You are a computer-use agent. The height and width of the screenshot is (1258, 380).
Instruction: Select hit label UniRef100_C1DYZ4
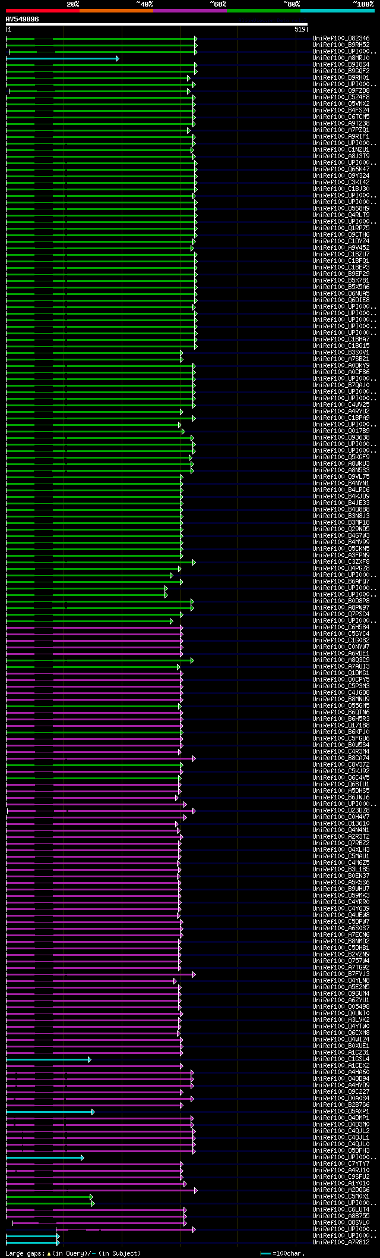click(341, 241)
